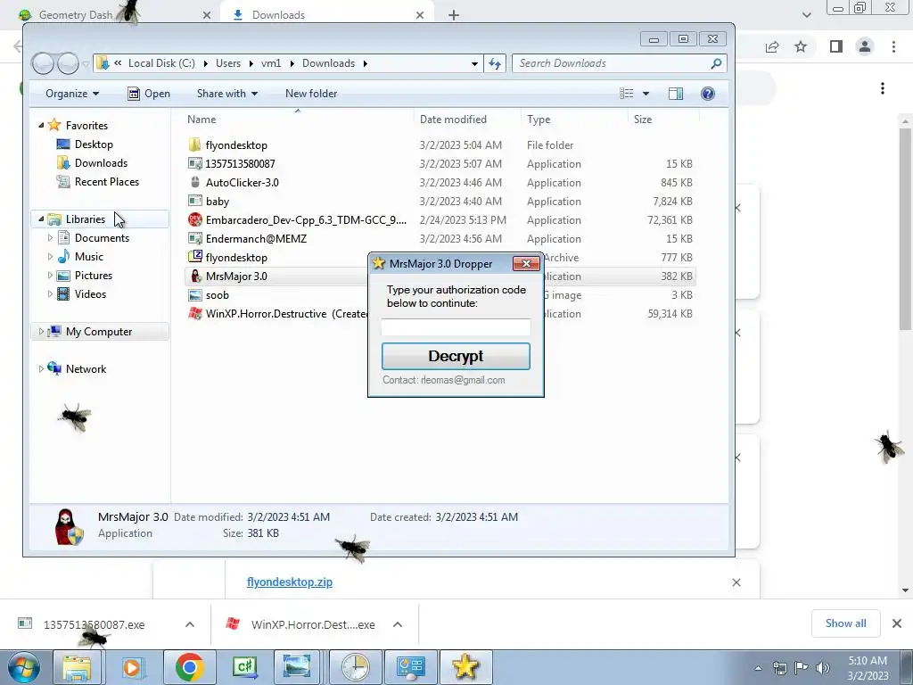Click the Chrome share page icon
Screen dimensions: 913x685
pyautogui.click(x=772, y=46)
